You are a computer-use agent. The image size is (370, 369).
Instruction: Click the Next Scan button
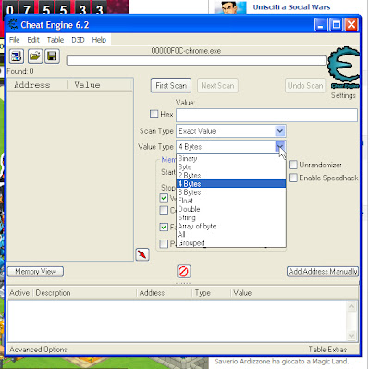coord(217,85)
